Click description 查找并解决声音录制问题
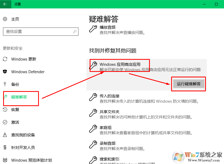This screenshot has width=224, height=164. point(122,149)
